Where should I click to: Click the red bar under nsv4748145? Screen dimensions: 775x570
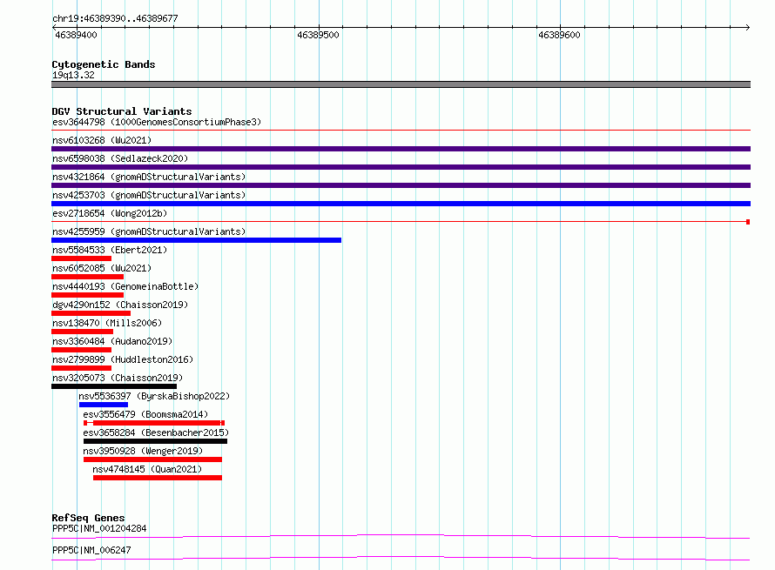coord(158,478)
